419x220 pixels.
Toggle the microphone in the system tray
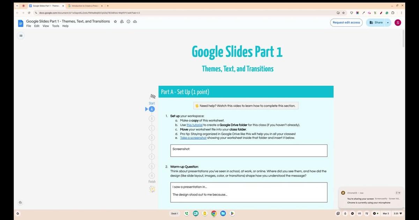click(345, 213)
